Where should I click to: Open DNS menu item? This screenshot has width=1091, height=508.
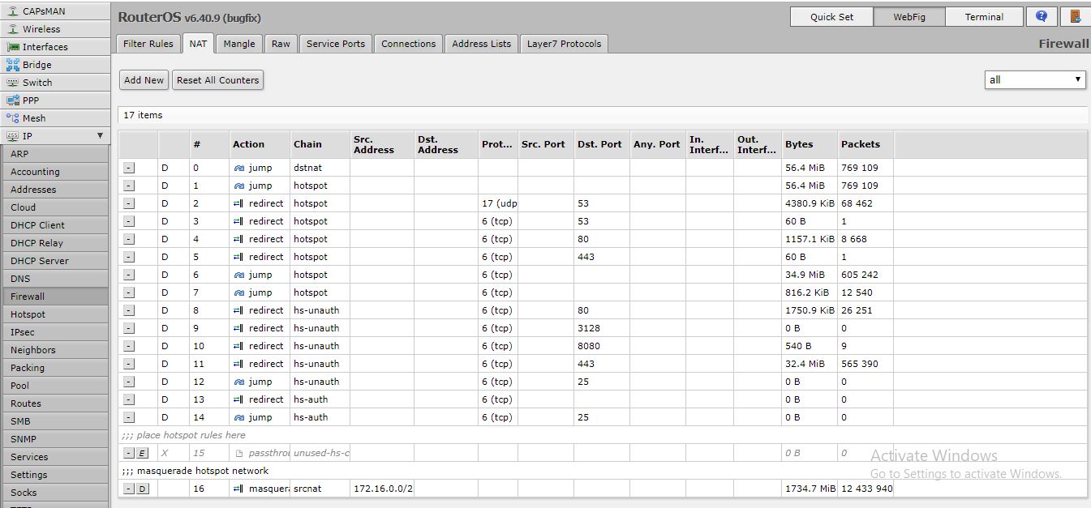tap(54, 279)
